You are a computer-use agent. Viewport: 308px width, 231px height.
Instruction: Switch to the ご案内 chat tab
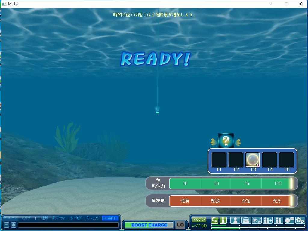109,218
